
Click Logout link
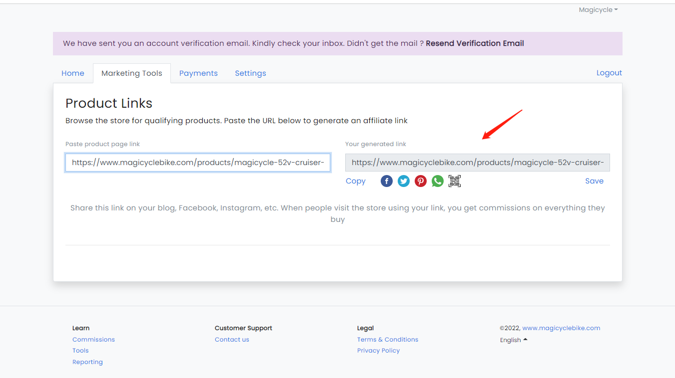coord(609,73)
